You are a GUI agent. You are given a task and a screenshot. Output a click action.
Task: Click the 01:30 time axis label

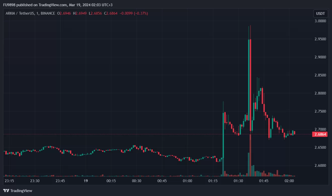pyautogui.click(x=238, y=181)
